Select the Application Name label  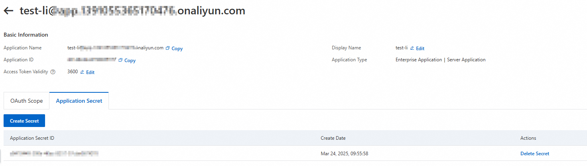[x=22, y=48]
